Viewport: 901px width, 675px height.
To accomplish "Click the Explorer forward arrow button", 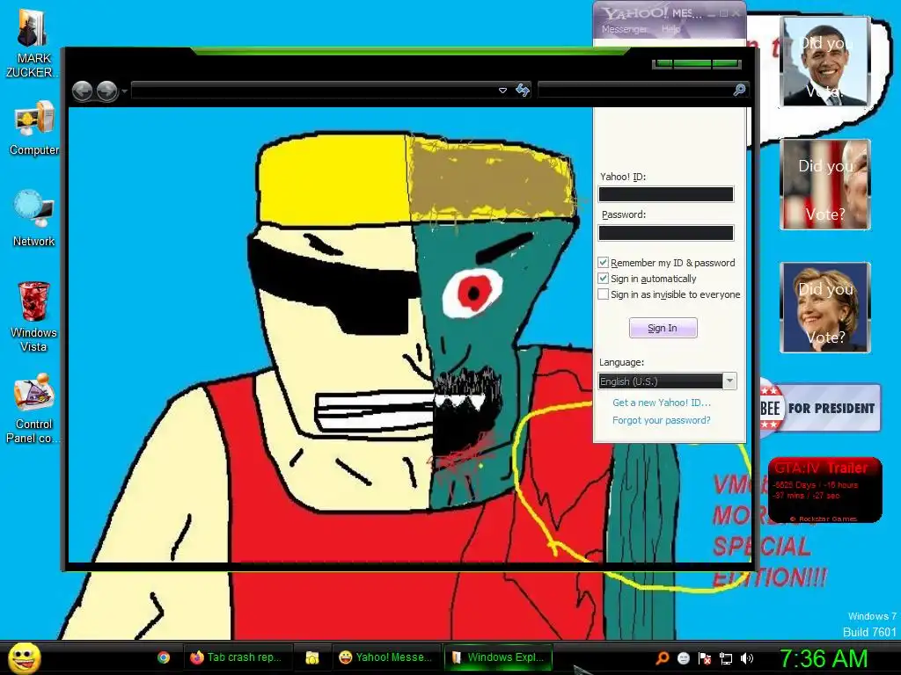I will (106, 91).
